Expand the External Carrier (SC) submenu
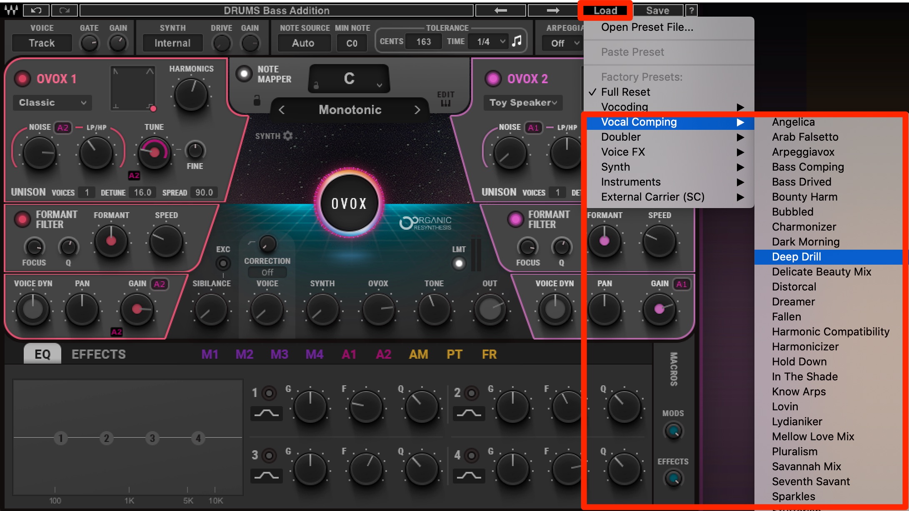Image resolution: width=909 pixels, height=511 pixels. (x=670, y=197)
